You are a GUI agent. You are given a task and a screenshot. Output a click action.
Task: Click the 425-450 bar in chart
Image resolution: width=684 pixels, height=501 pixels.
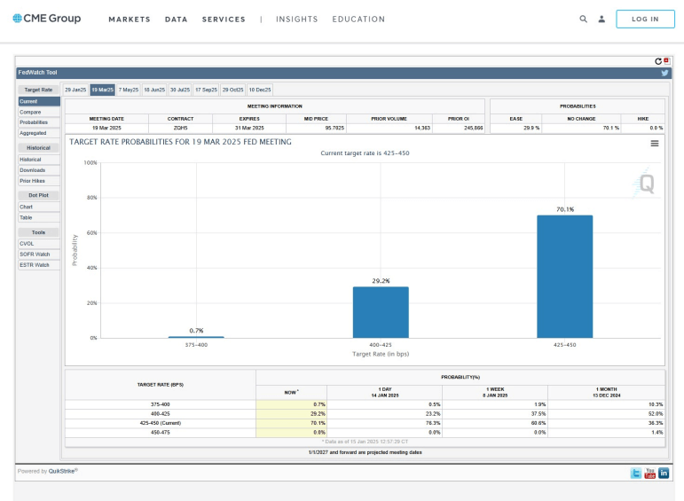pos(564,276)
